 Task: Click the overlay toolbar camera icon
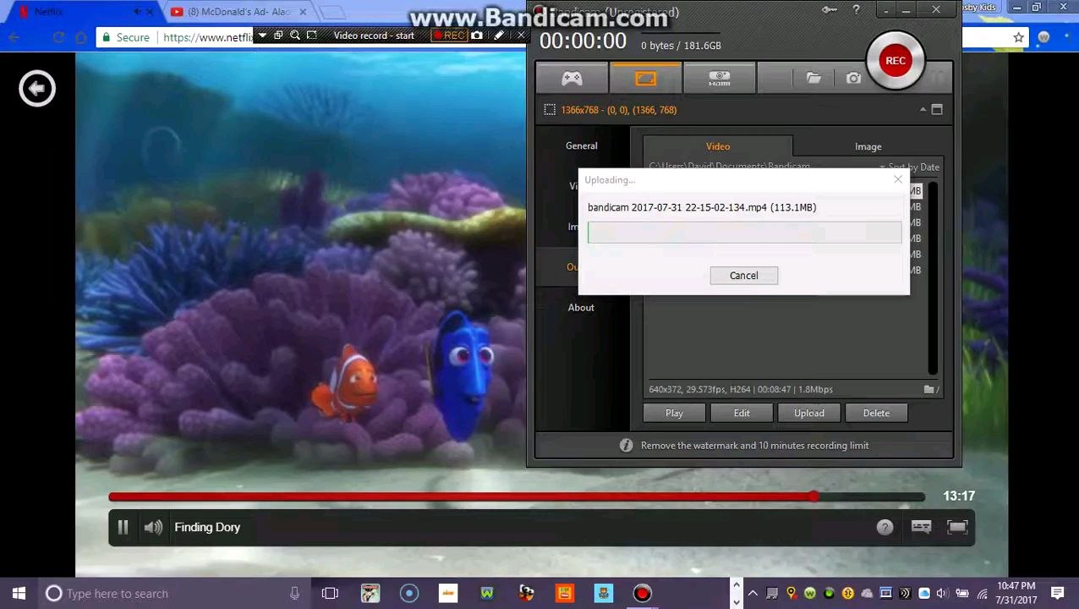coord(477,36)
